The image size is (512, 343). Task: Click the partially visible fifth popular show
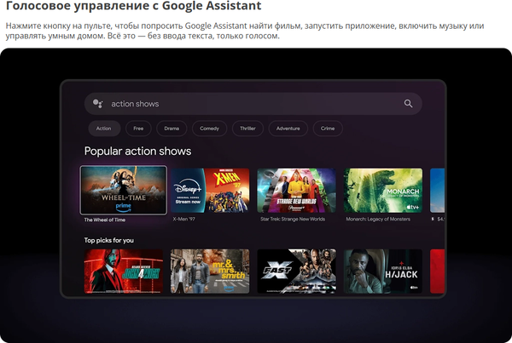tap(437, 190)
